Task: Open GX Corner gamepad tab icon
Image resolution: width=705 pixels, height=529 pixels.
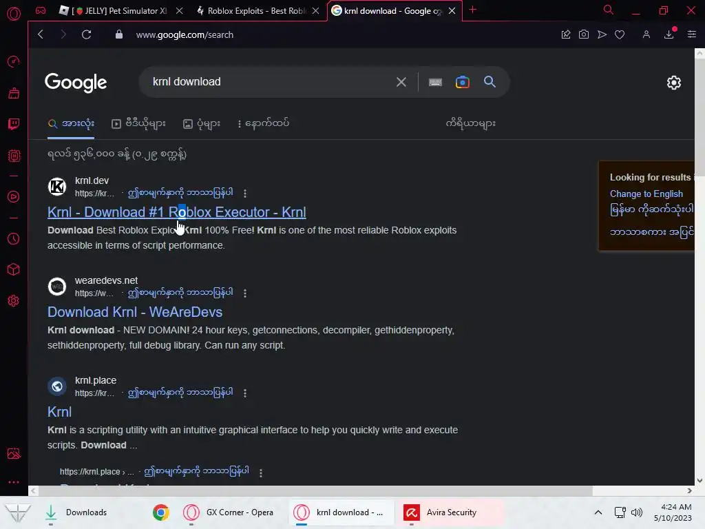Action: 41,10
